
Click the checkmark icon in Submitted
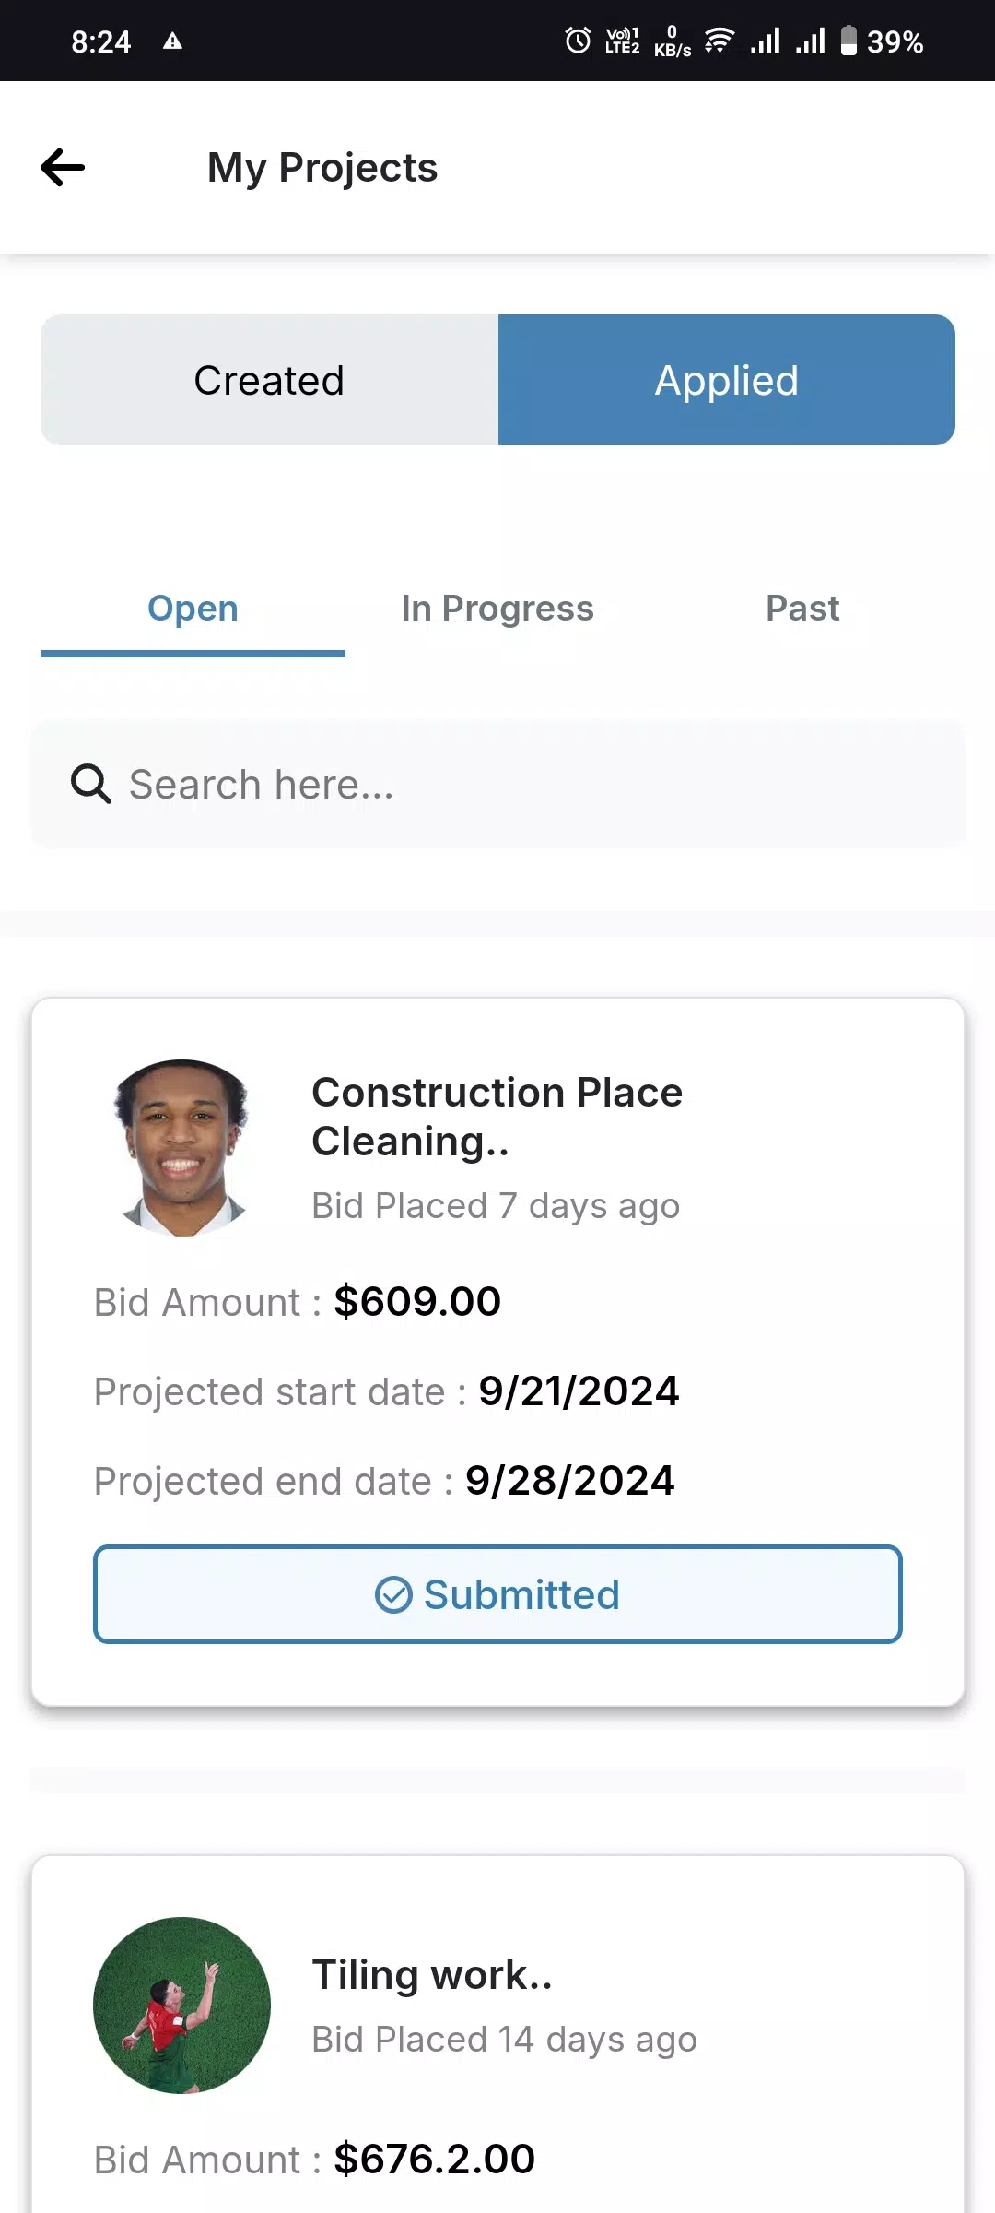point(393,1594)
